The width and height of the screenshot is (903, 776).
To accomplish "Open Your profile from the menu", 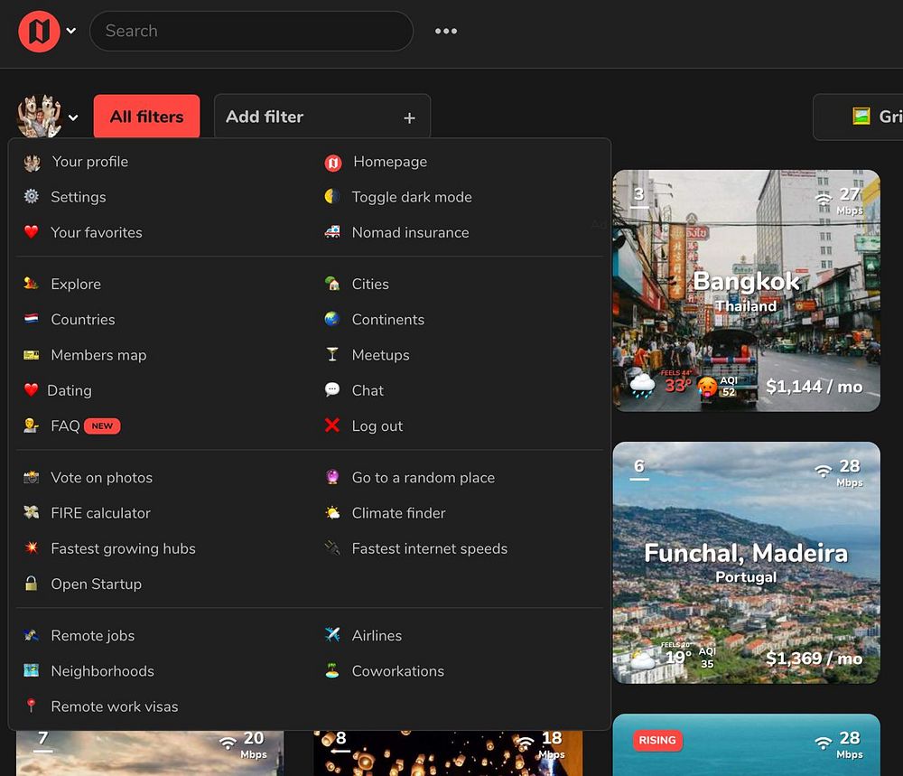I will click(x=89, y=162).
